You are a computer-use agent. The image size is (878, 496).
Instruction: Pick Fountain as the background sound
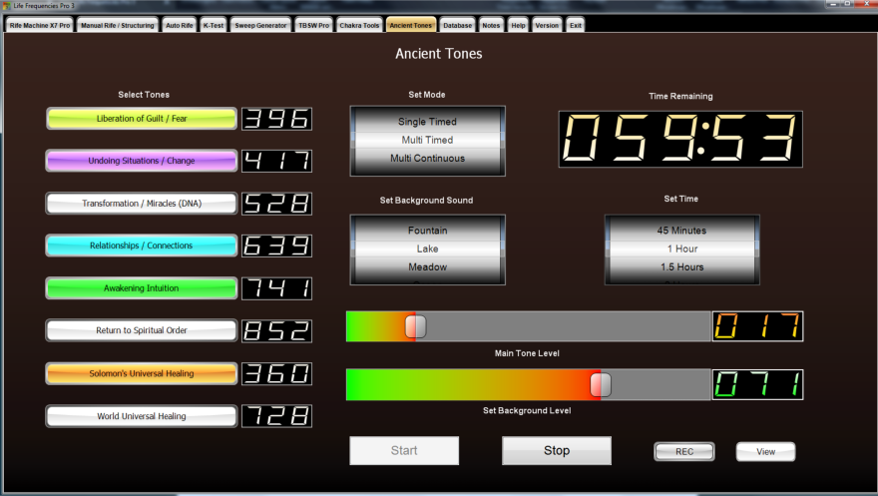[427, 231]
